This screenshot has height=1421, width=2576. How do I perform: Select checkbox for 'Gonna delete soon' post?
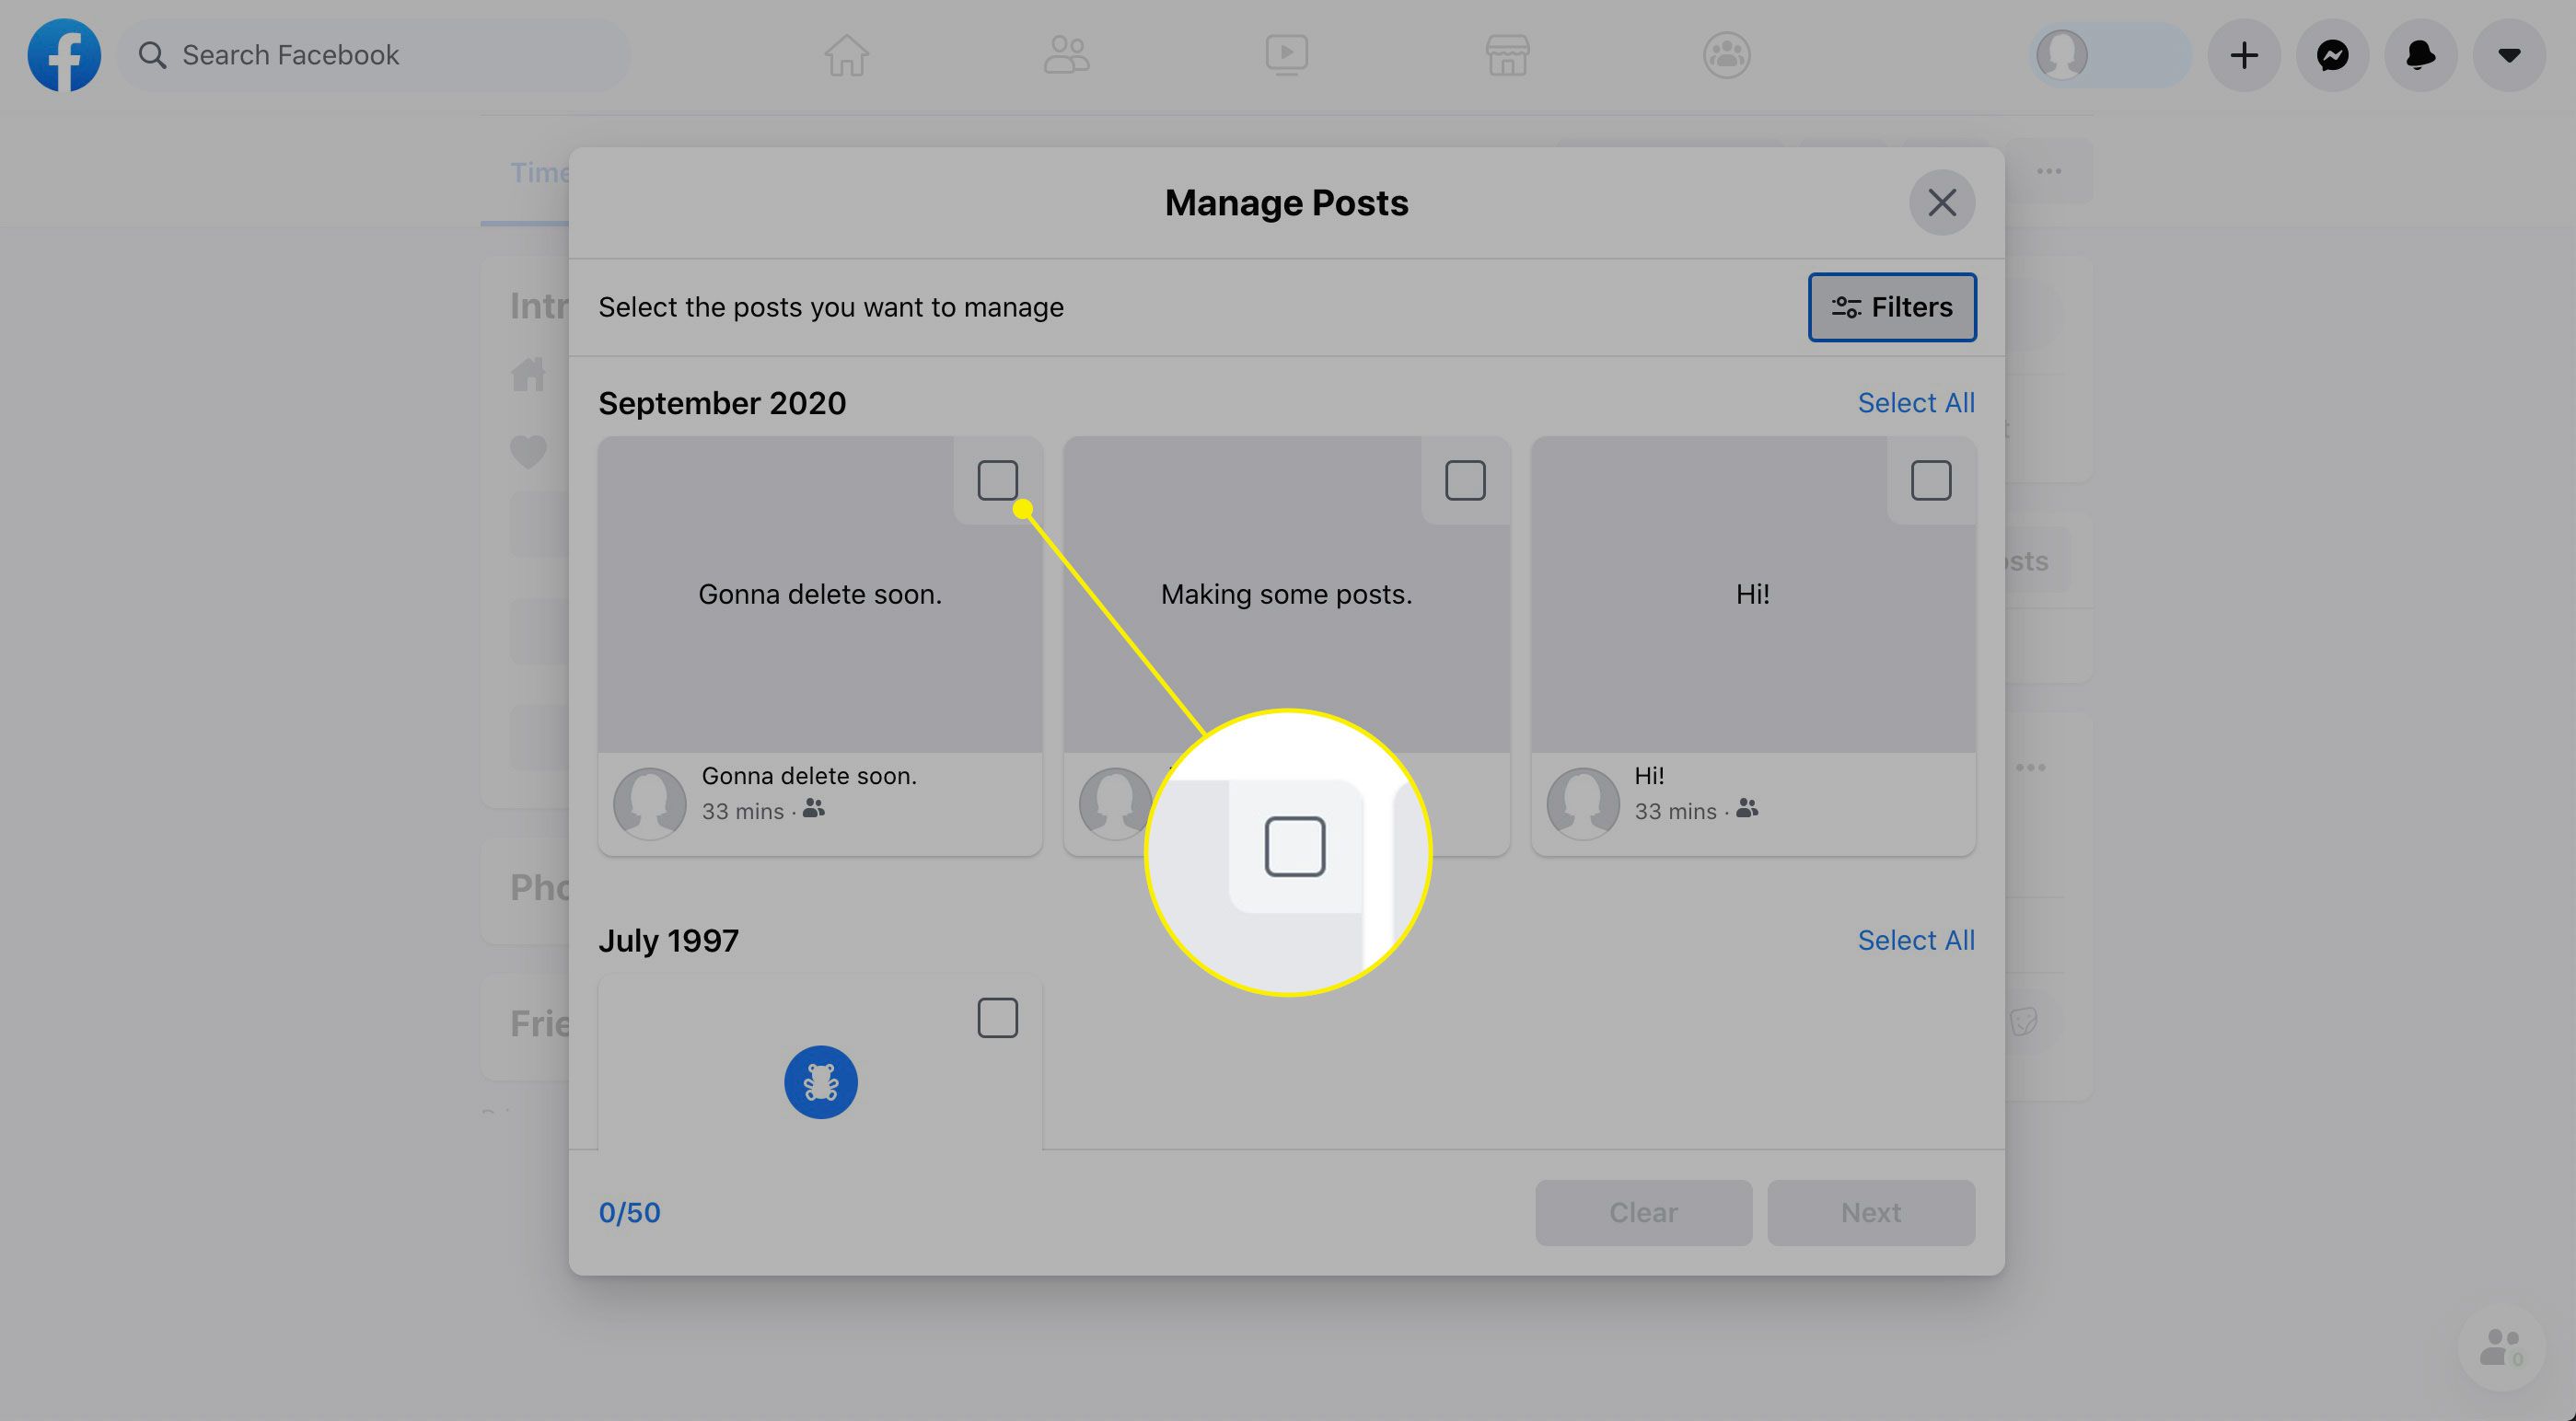click(x=996, y=478)
